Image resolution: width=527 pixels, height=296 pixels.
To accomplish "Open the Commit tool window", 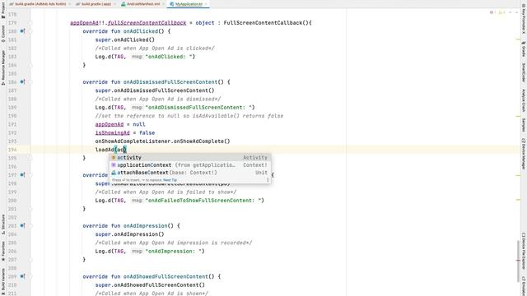I will (3, 35).
